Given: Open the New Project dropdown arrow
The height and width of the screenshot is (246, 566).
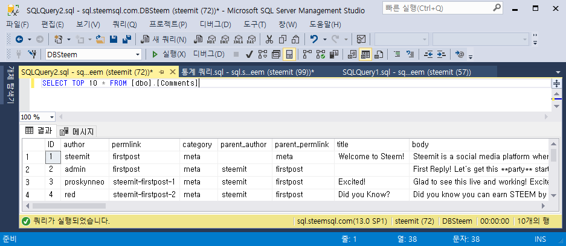Looking at the screenshot, I should [68, 39].
